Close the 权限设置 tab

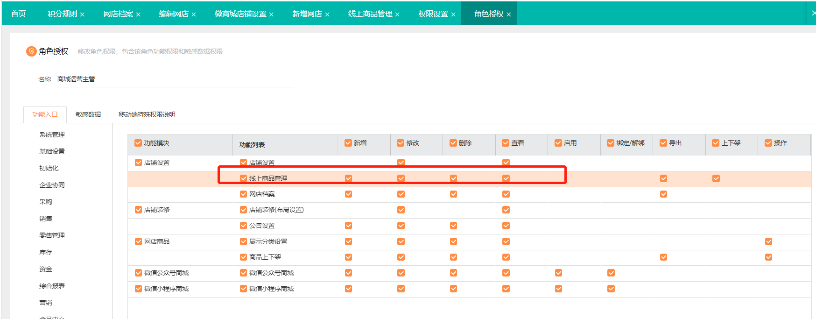453,14
